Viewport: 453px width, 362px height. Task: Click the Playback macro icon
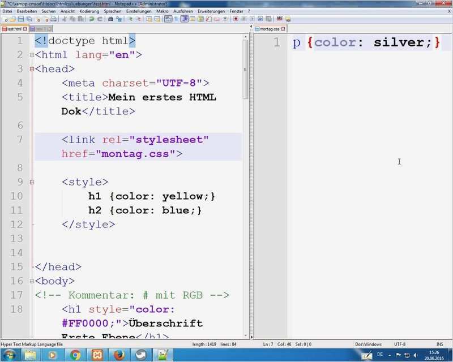pos(253,19)
